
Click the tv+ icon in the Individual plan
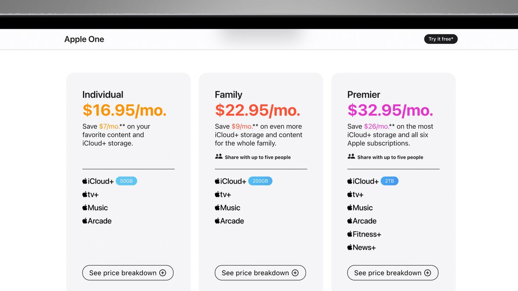(x=85, y=194)
